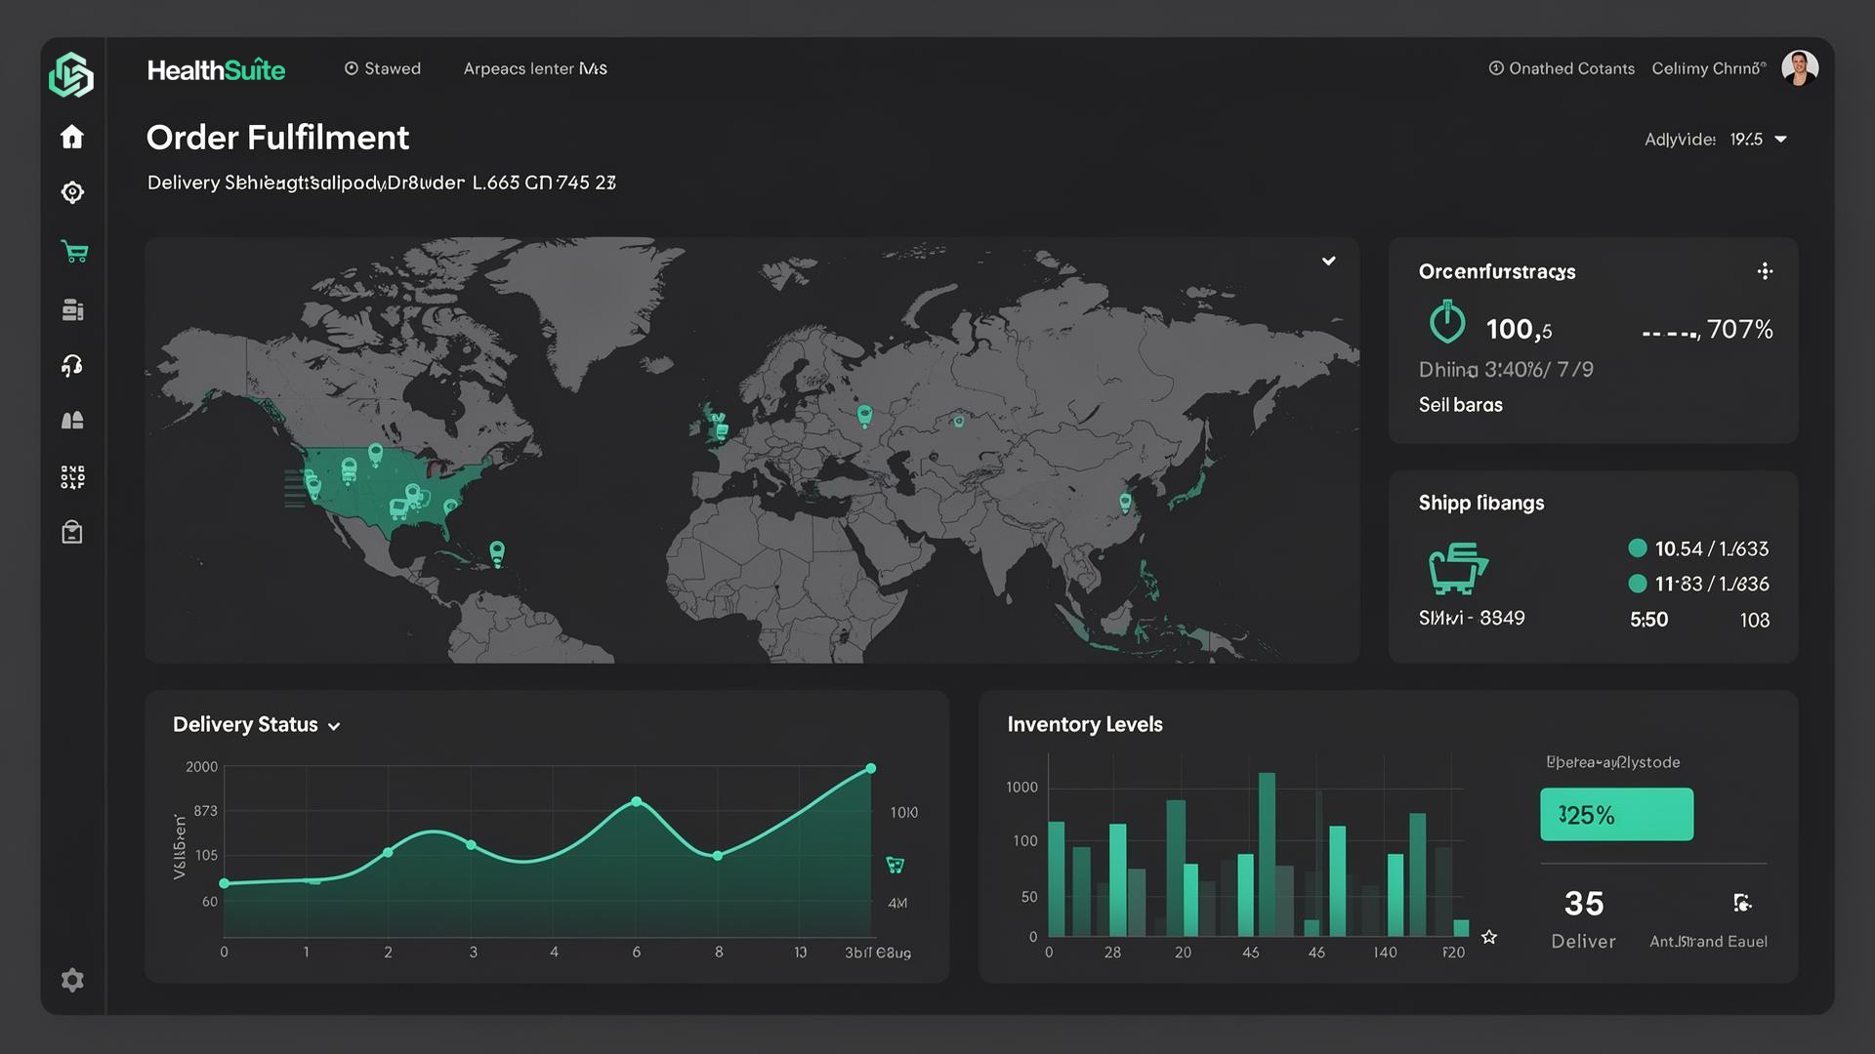
Task: Open the headset support icon in sidebar
Action: [71, 365]
